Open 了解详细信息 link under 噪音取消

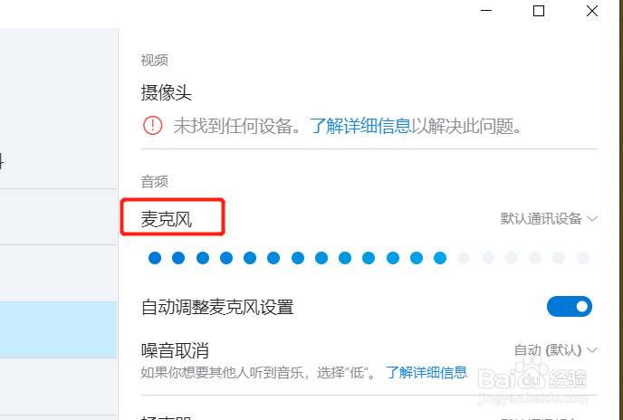click(427, 372)
